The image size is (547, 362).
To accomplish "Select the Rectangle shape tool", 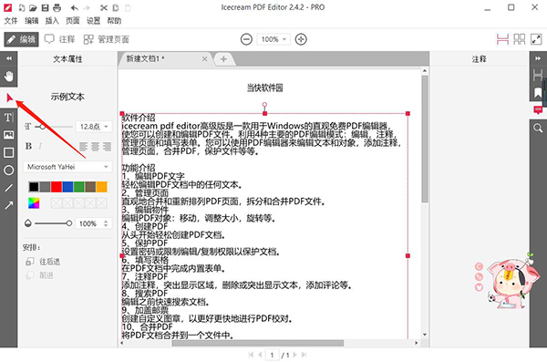I will (9, 152).
